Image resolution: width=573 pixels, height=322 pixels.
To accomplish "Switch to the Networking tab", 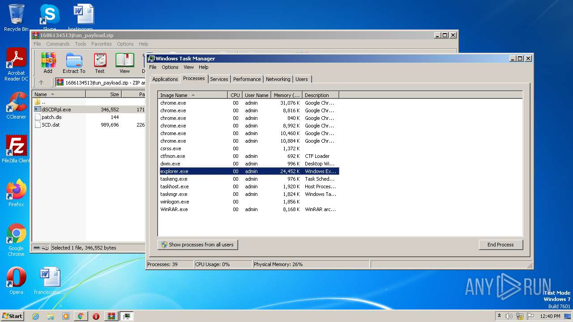I will click(x=278, y=79).
